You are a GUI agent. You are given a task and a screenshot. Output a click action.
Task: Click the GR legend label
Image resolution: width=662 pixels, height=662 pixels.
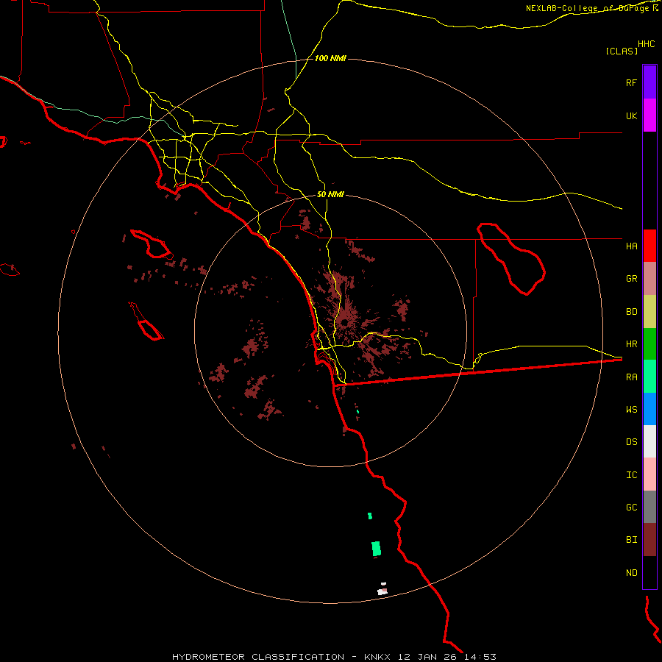632,279
